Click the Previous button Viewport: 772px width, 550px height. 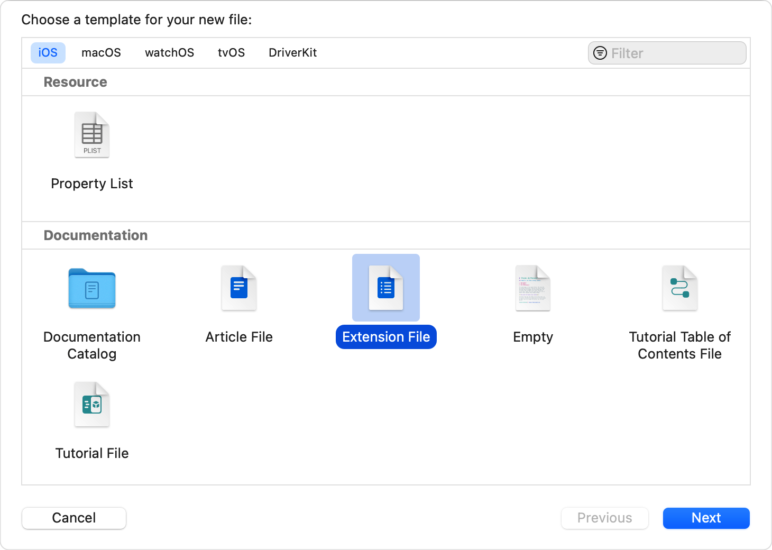pos(604,518)
